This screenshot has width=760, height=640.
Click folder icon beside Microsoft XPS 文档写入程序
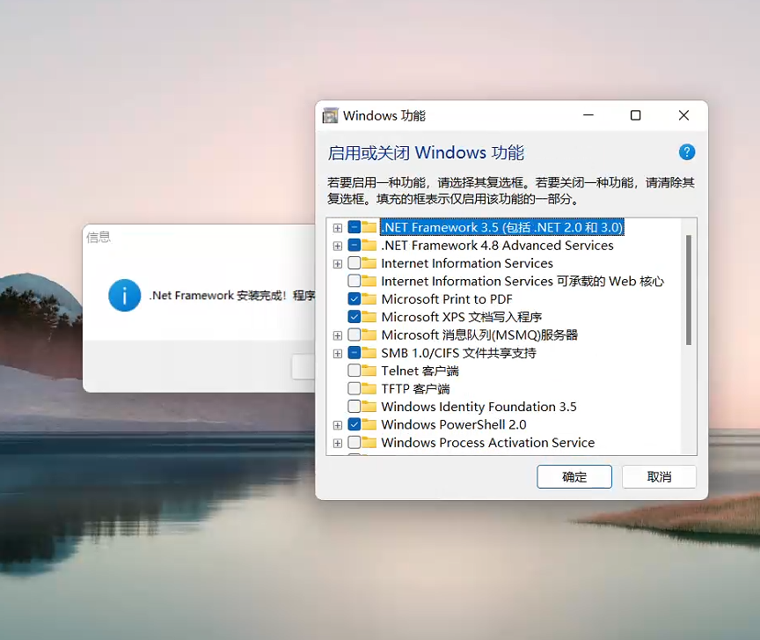pos(369,317)
